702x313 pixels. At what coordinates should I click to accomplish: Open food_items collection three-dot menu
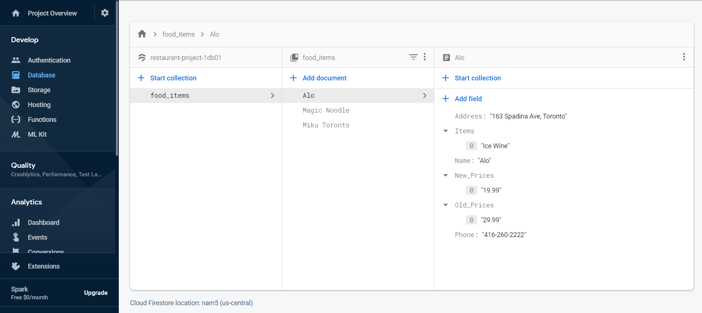point(425,57)
